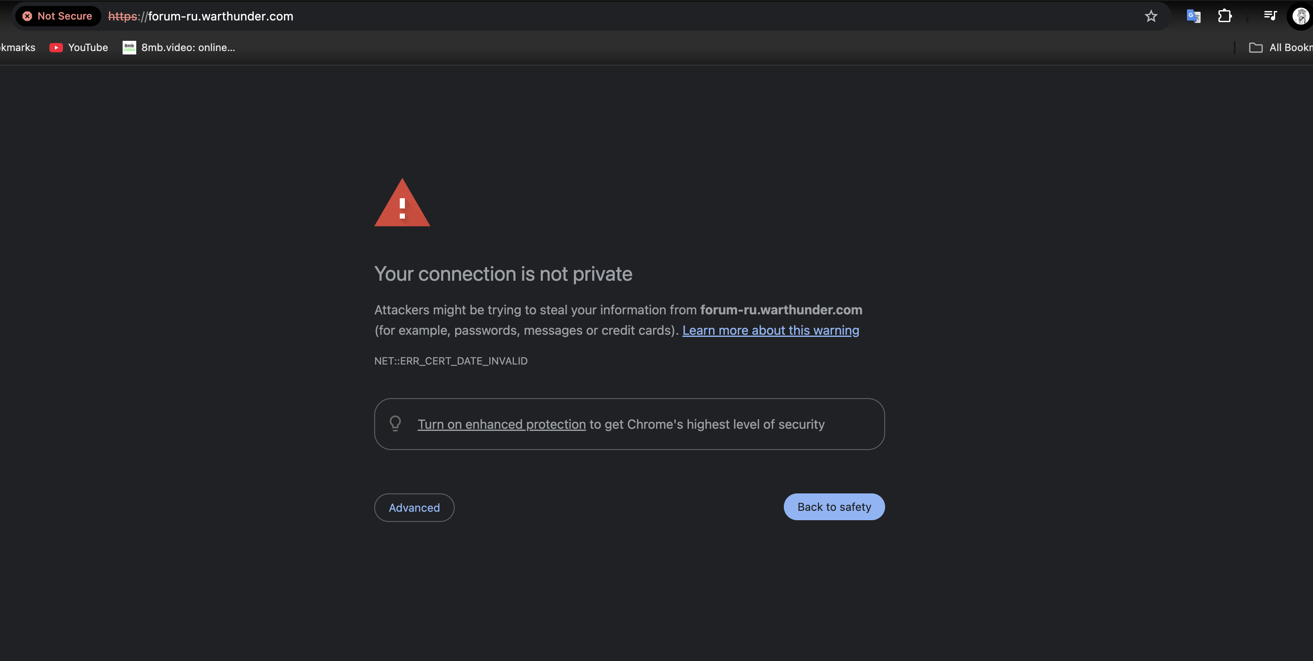Open the Google Translate extension icon
Screen dimensions: 1313x661
click(x=1193, y=16)
